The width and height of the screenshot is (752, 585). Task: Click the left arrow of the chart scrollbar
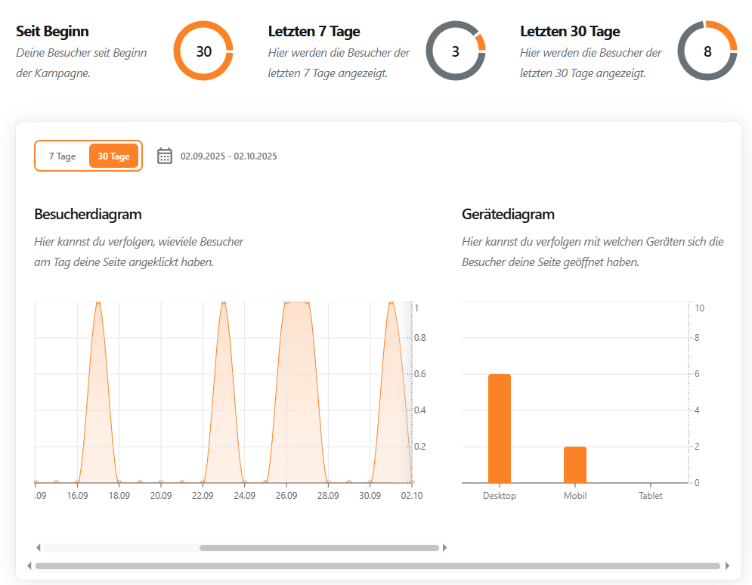(38, 547)
